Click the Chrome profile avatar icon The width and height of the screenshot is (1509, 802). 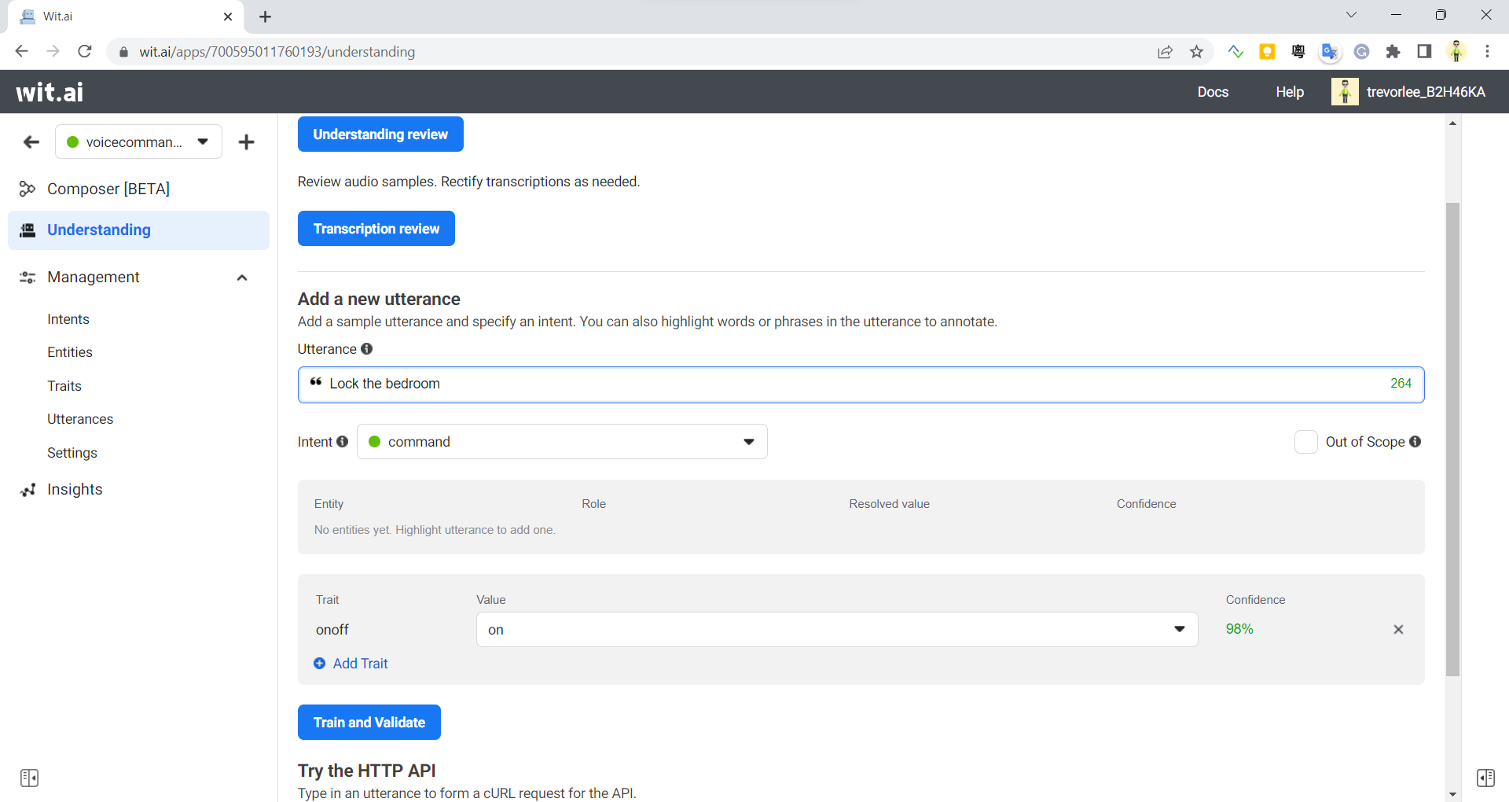(x=1456, y=52)
